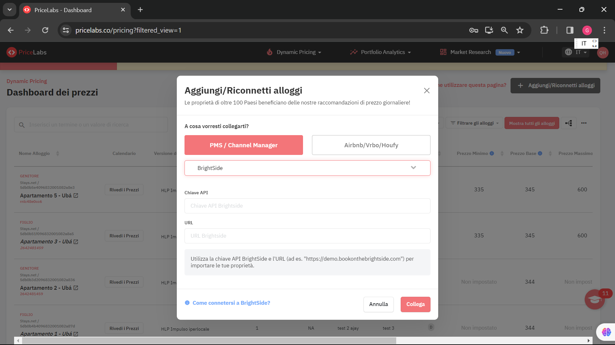Click the browser back button
Screen dimensions: 615x345
[x=11, y=30]
